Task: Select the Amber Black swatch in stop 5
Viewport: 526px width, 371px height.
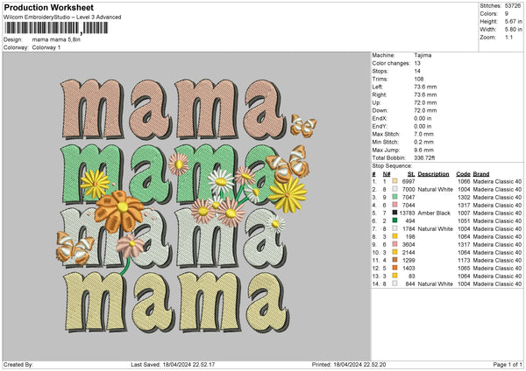Action: click(x=394, y=213)
